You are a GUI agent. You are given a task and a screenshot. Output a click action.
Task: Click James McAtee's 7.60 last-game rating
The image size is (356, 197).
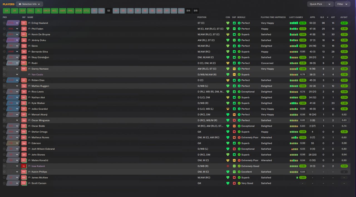tap(303, 178)
